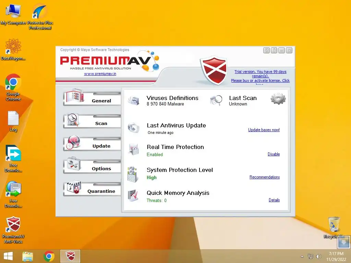The image size is (351, 263).
Task: Select DataWagon desktop shortcut
Action: click(13, 50)
